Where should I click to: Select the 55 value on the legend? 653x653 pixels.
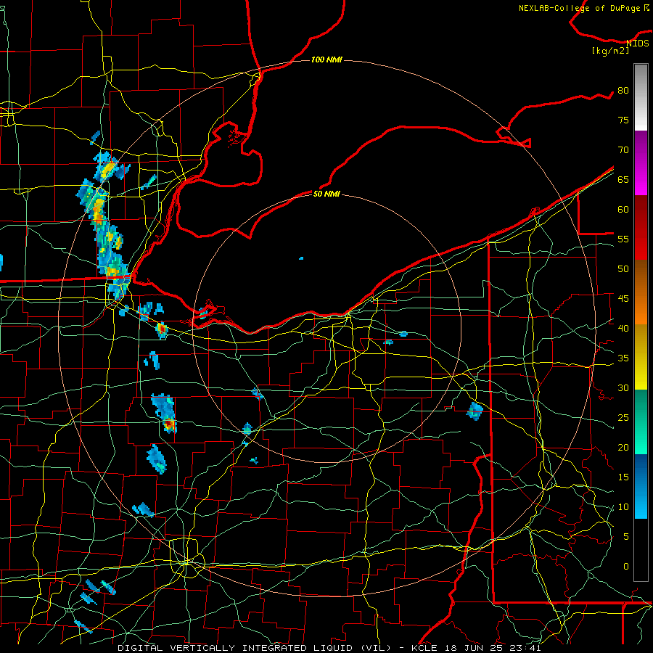pyautogui.click(x=623, y=239)
